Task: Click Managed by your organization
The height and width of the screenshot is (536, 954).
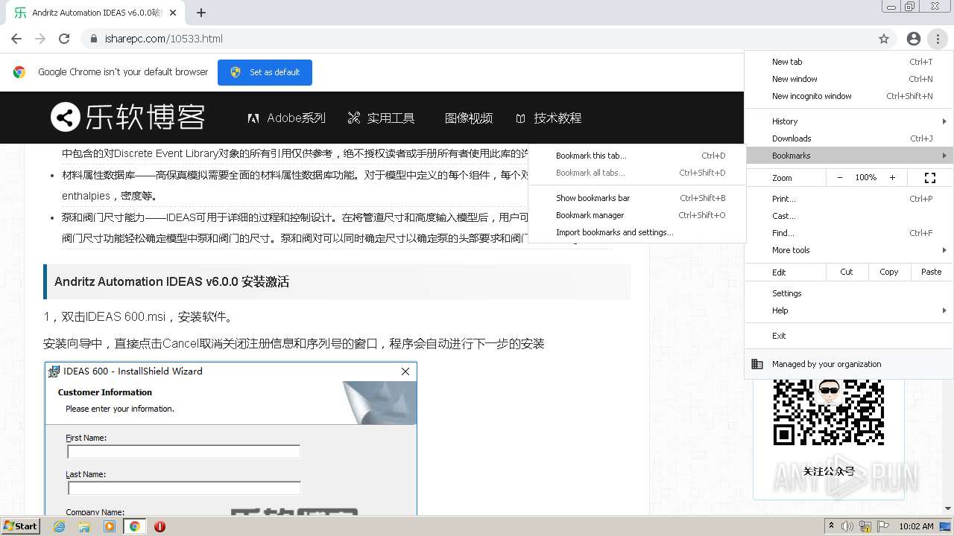Action: [x=849, y=364]
